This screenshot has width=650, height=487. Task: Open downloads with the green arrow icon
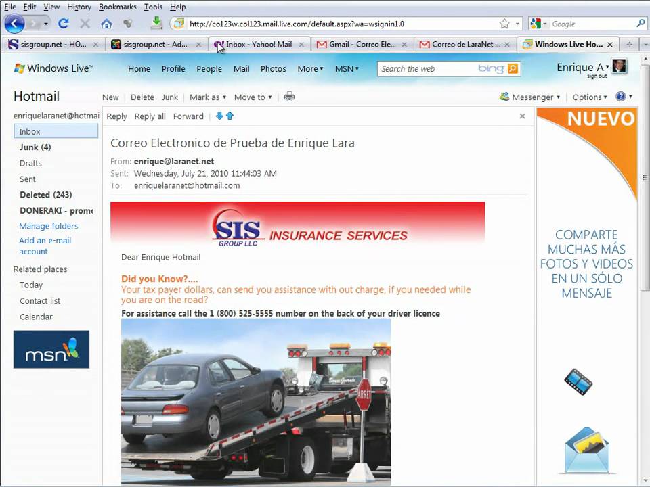click(156, 23)
